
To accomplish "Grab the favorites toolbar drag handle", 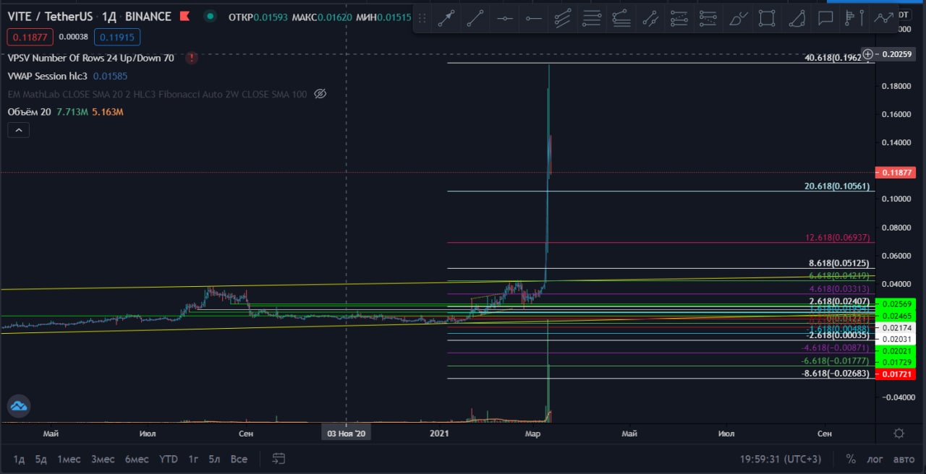I will [422, 20].
